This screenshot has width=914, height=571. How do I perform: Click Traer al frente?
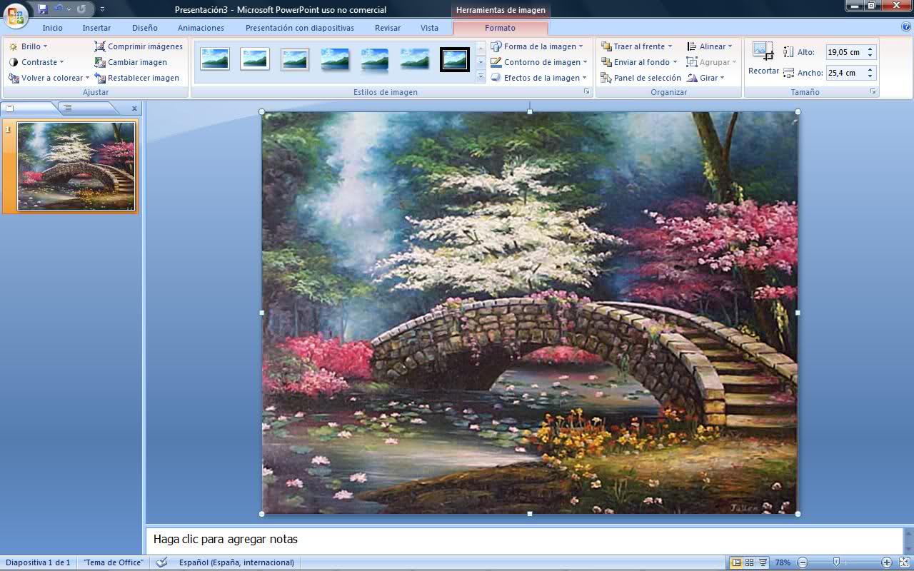pyautogui.click(x=637, y=46)
